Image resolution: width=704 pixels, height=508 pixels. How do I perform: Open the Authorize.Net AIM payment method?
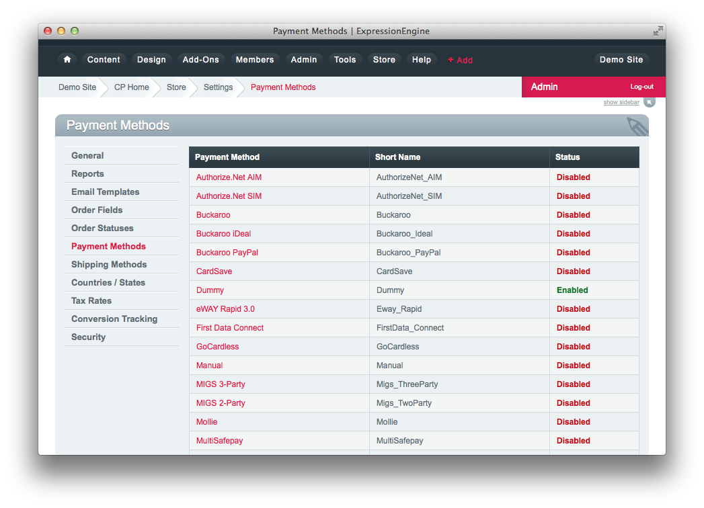pyautogui.click(x=229, y=177)
